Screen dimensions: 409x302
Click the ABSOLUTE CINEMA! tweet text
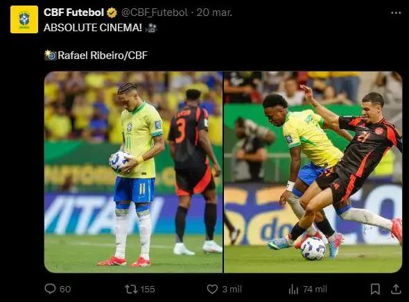(93, 28)
